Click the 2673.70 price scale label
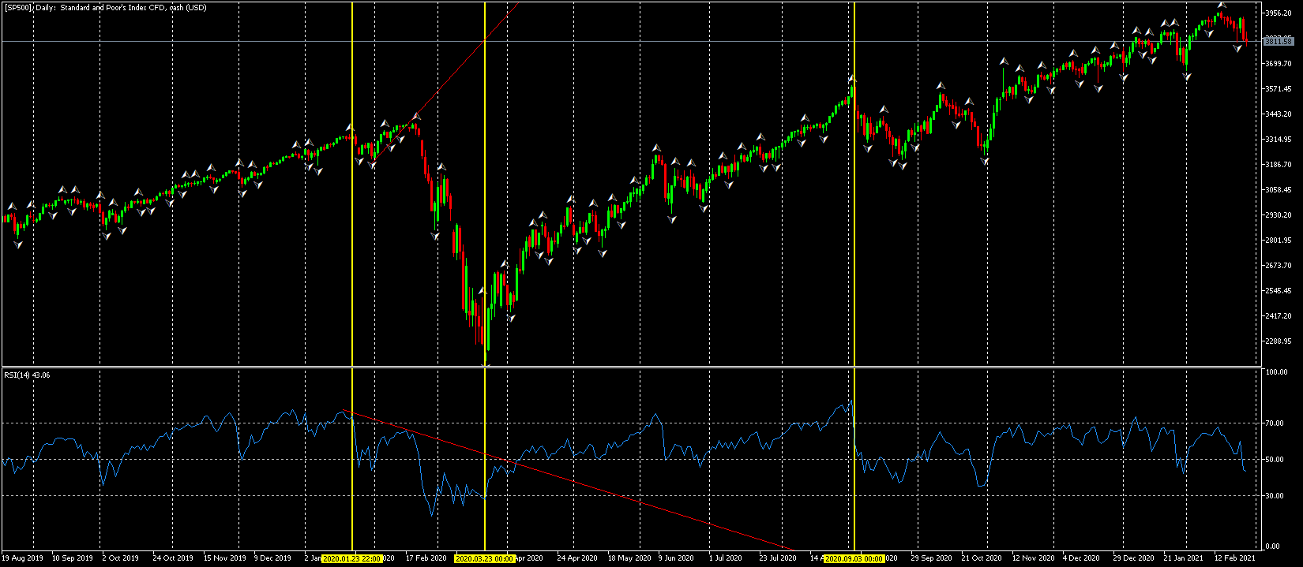Viewport: 1303px width, 567px height. (x=1279, y=266)
